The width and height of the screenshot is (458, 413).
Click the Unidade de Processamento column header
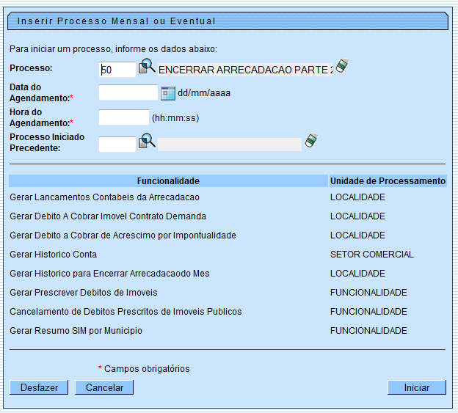(x=387, y=181)
